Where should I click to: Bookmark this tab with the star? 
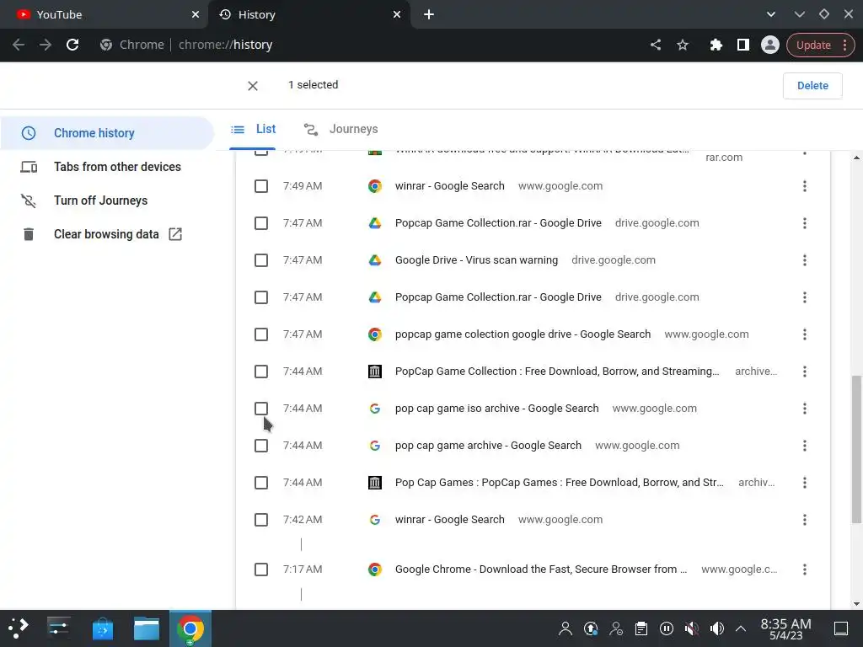[x=683, y=45]
